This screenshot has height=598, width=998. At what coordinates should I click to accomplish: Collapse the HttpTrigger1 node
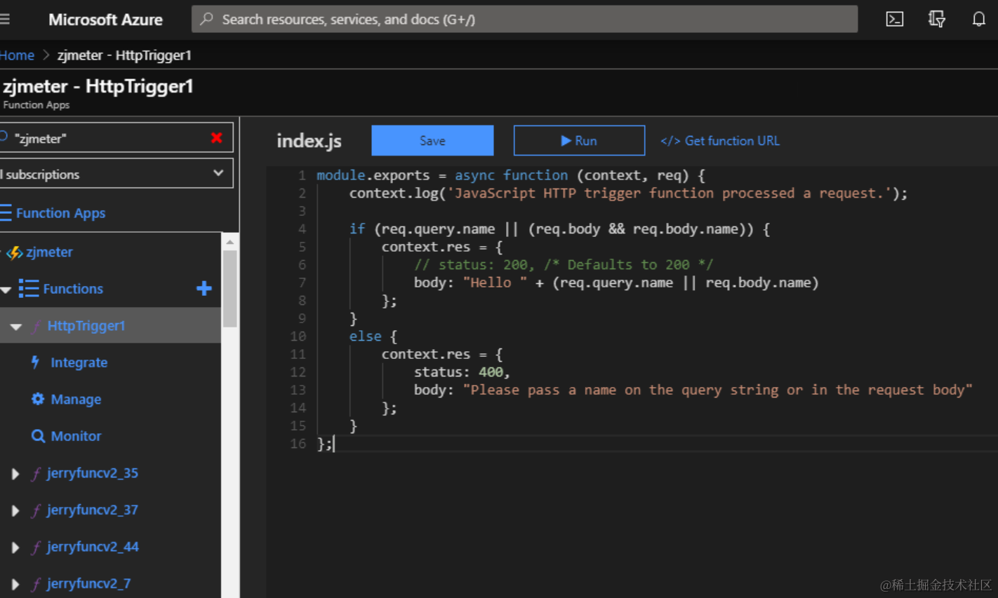[16, 327]
